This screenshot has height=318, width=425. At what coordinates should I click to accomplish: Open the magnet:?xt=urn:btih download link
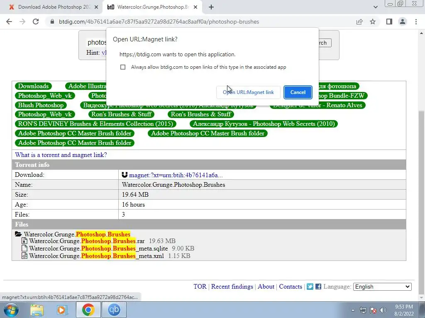point(176,175)
